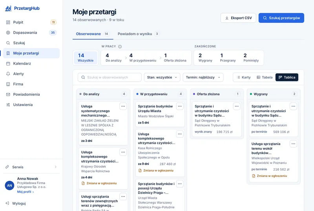Click the Pulpit badge showing 11
The height and width of the screenshot is (211, 314).
(x=53, y=22)
